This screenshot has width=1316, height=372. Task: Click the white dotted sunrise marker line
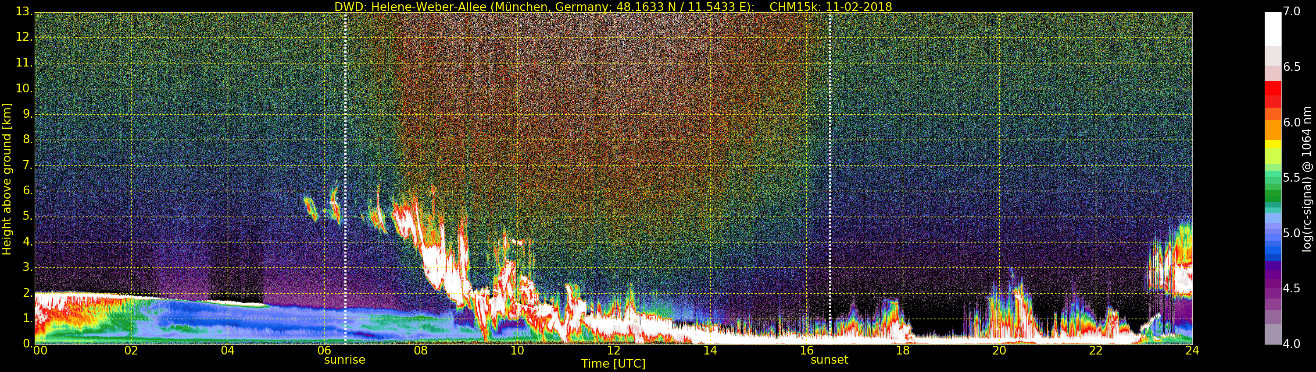(345, 179)
